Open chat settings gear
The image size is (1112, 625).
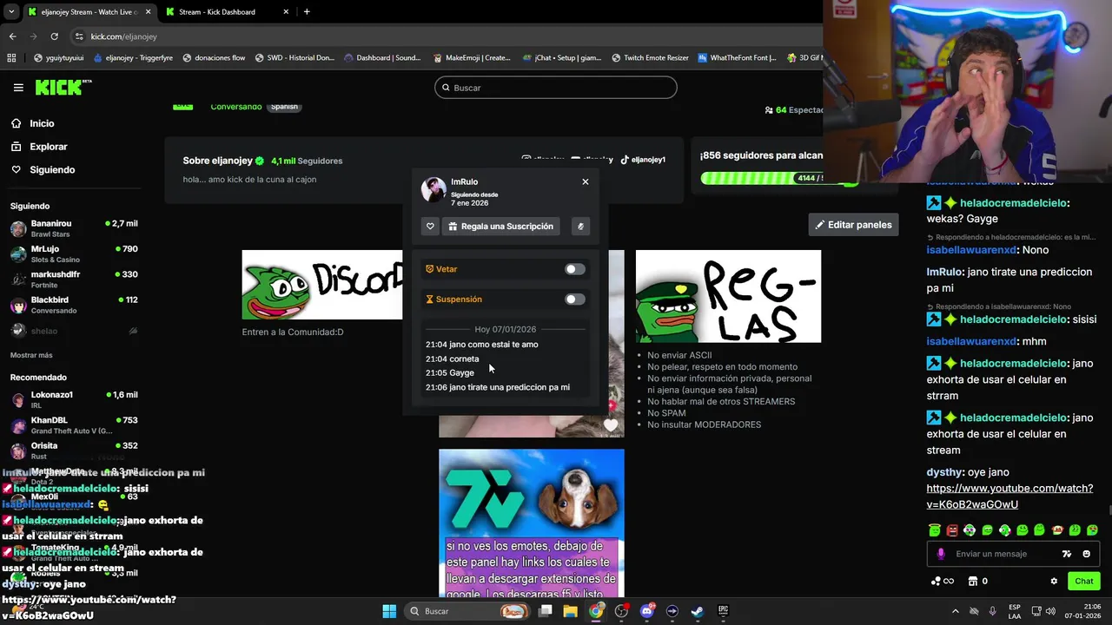click(1054, 581)
